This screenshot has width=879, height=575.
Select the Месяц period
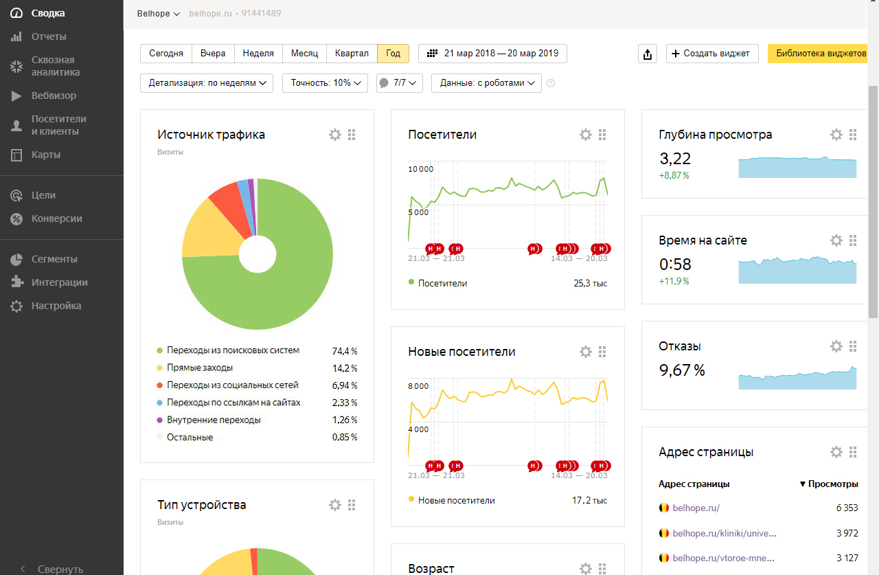[x=304, y=54]
